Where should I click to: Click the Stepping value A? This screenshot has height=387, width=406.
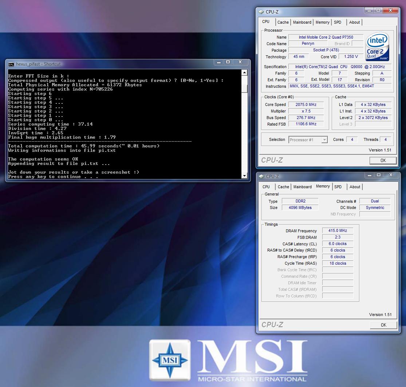[x=382, y=73]
